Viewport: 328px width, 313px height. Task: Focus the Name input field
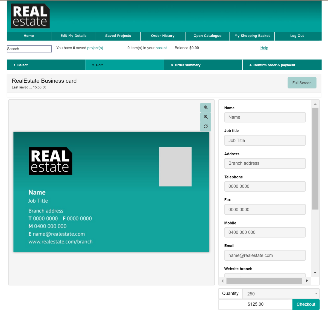click(x=265, y=117)
